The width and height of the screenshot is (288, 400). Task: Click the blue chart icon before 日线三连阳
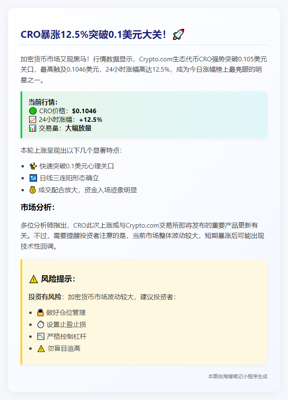click(x=33, y=178)
